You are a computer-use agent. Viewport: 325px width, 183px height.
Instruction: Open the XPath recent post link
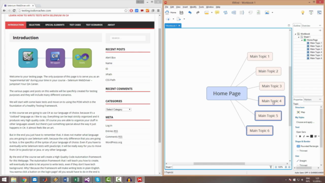point(109,74)
